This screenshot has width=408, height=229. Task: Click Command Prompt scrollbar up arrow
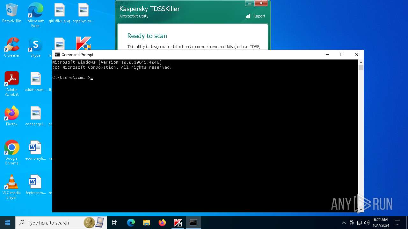(361, 62)
